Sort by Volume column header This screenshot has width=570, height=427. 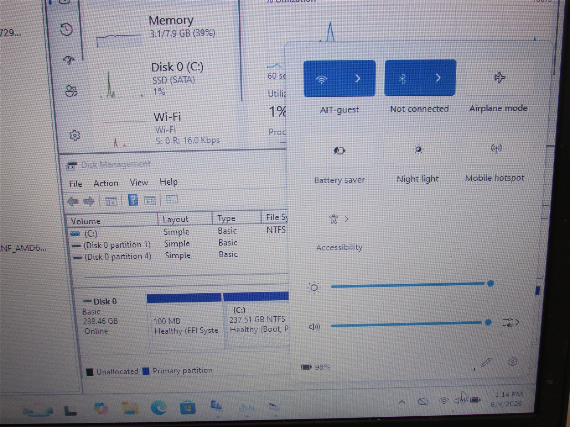click(112, 221)
